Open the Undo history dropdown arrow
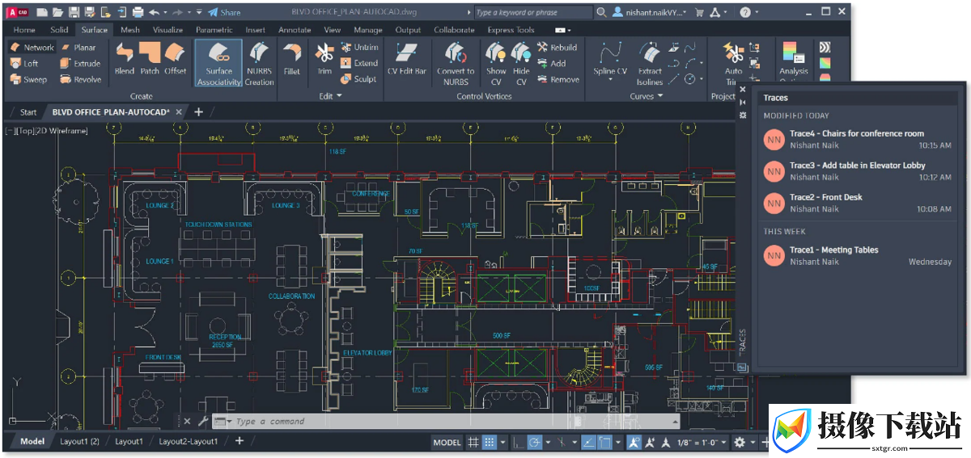This screenshot has width=971, height=458. 164,12
